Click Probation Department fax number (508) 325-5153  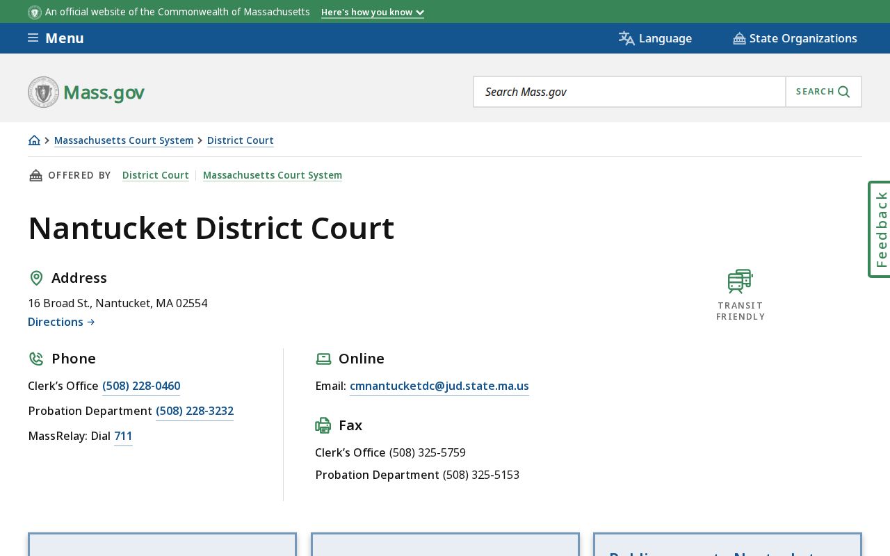coord(481,475)
